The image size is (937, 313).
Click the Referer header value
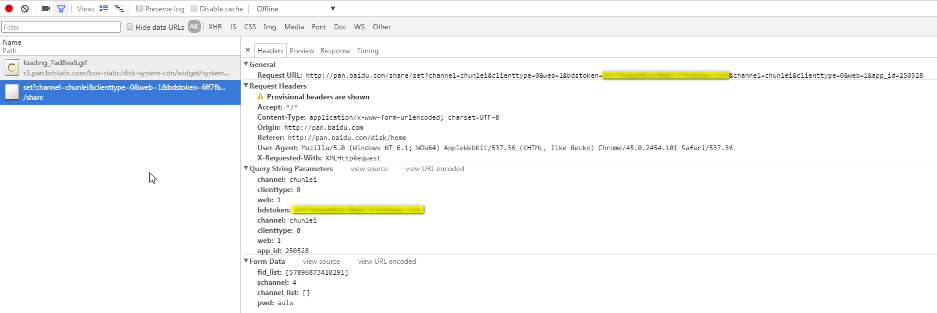347,138
